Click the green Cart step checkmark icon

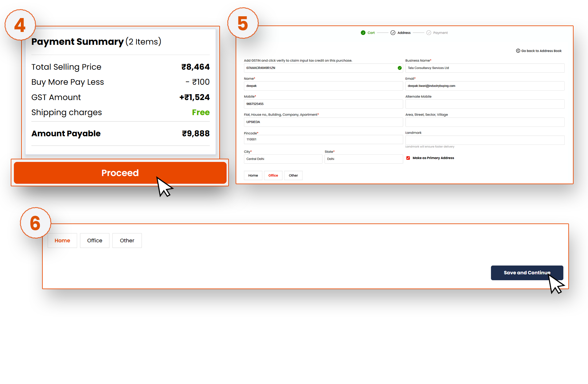pyautogui.click(x=363, y=33)
